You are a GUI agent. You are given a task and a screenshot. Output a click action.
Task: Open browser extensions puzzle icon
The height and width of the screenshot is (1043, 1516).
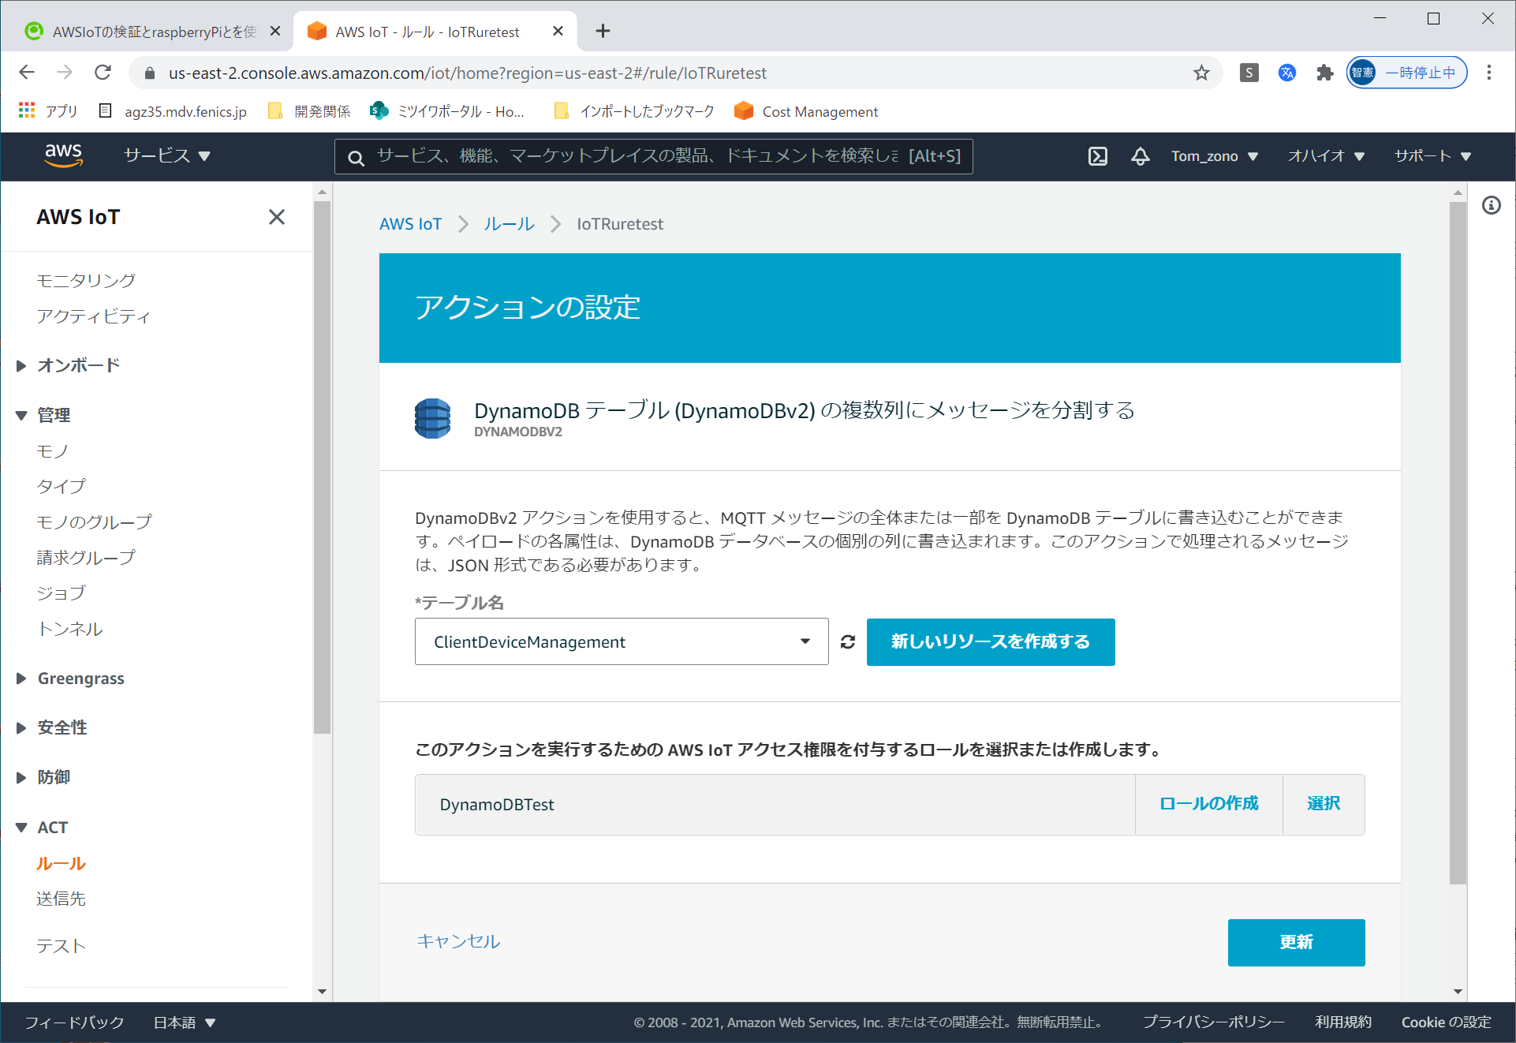(x=1325, y=73)
